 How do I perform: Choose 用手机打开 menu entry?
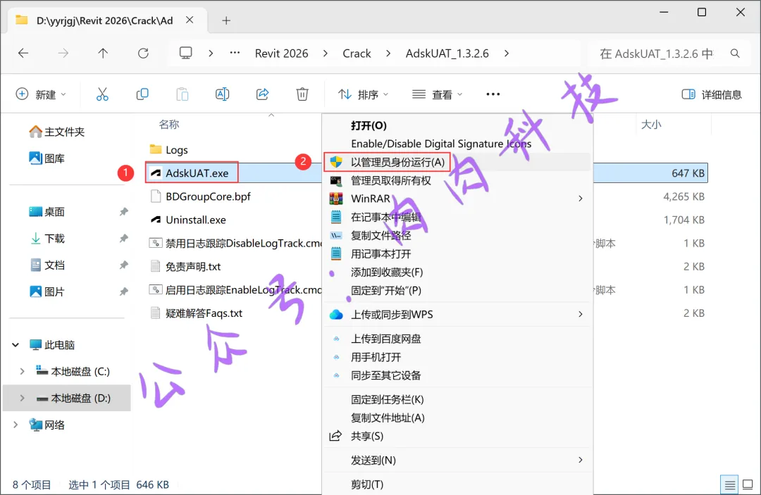pyautogui.click(x=457, y=357)
